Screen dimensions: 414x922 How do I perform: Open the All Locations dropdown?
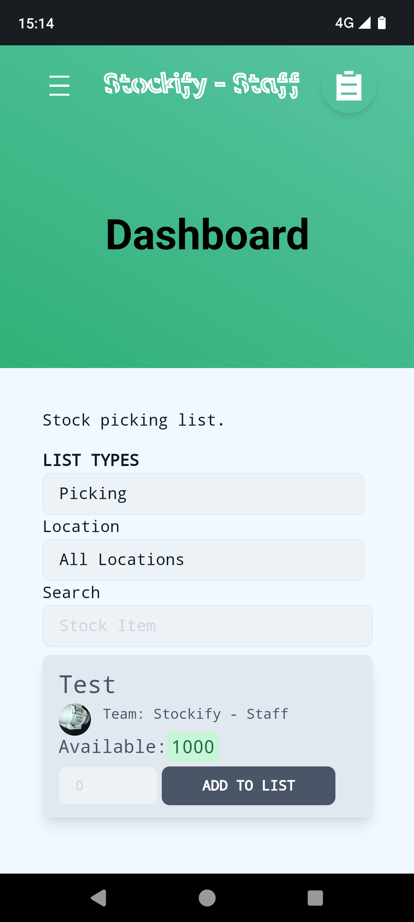point(203,560)
